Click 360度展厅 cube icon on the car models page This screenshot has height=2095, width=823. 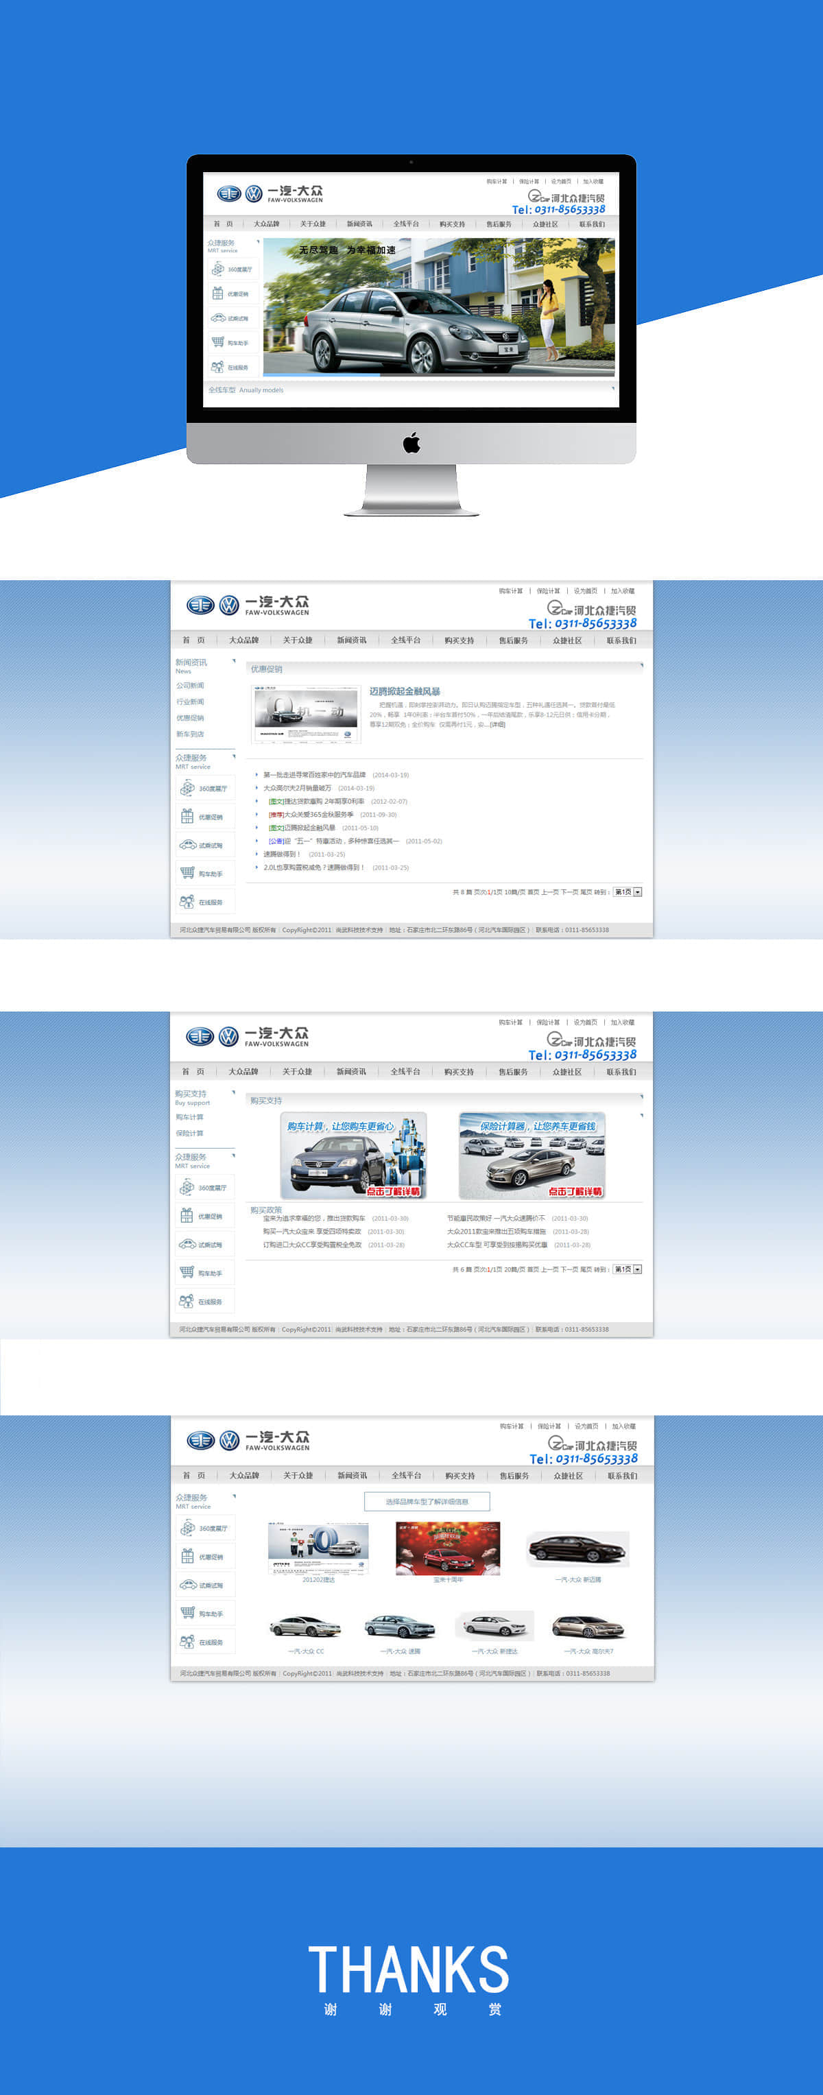188,1528
